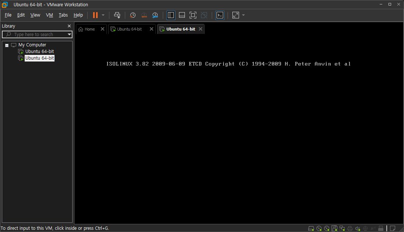404x232 pixels.
Task: Open the File menu
Action: pos(8,15)
